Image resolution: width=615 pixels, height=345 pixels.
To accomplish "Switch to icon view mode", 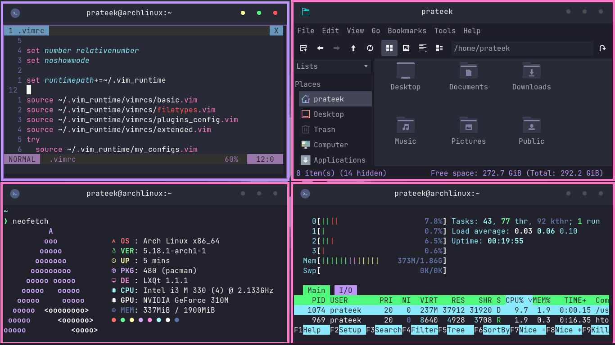I will (389, 48).
